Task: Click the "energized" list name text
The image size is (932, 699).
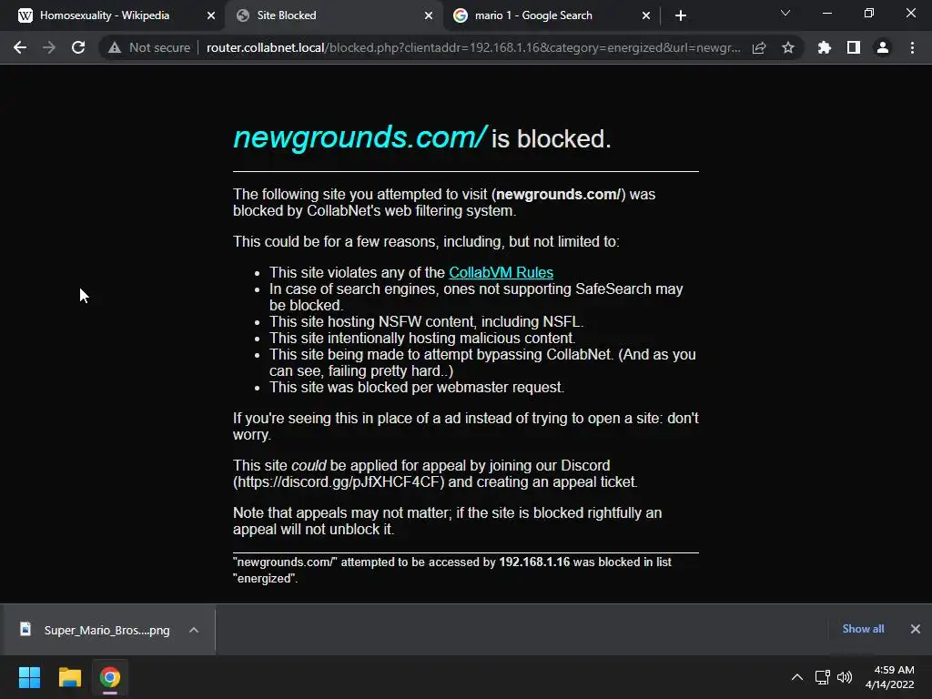Action: pyautogui.click(x=265, y=578)
